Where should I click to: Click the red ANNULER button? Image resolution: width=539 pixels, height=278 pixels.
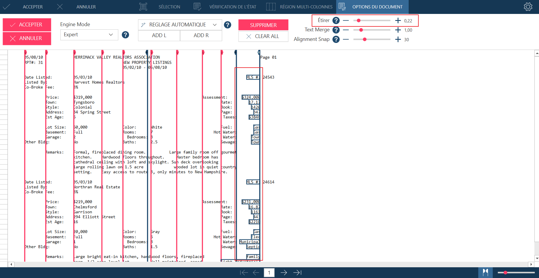coord(27,39)
